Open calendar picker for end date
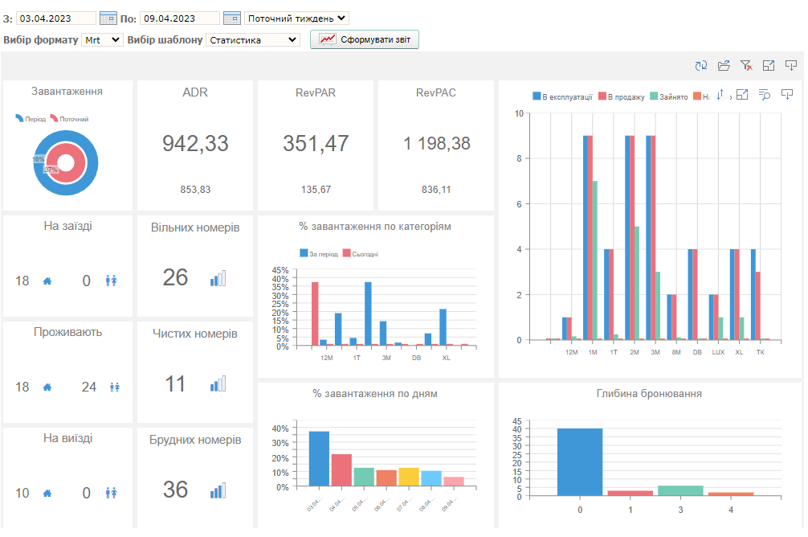Screen dimensions: 808x537 [x=231, y=18]
